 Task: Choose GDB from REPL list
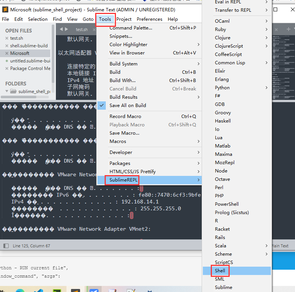pyautogui.click(x=237, y=104)
